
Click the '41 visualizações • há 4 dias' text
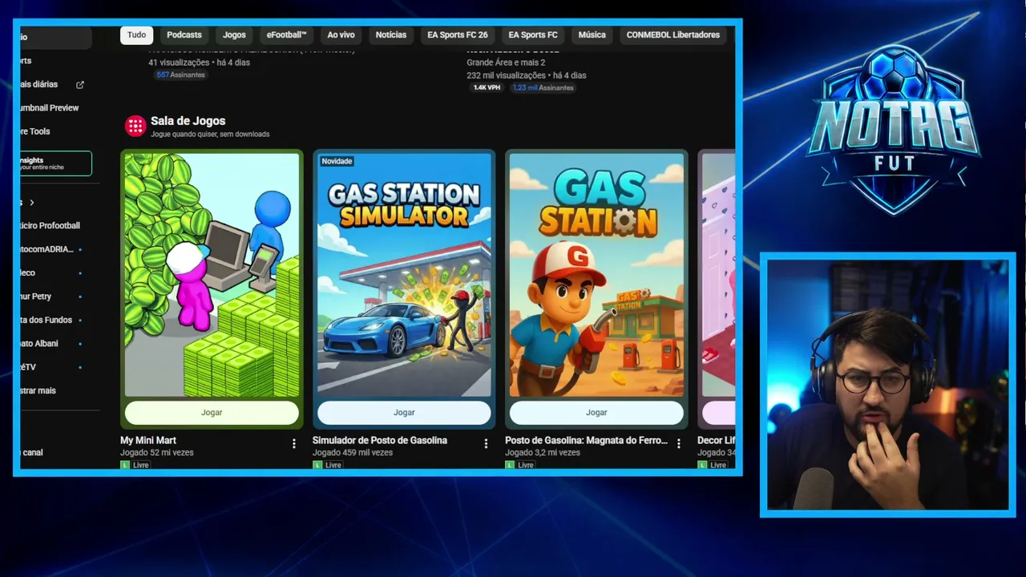pos(200,63)
